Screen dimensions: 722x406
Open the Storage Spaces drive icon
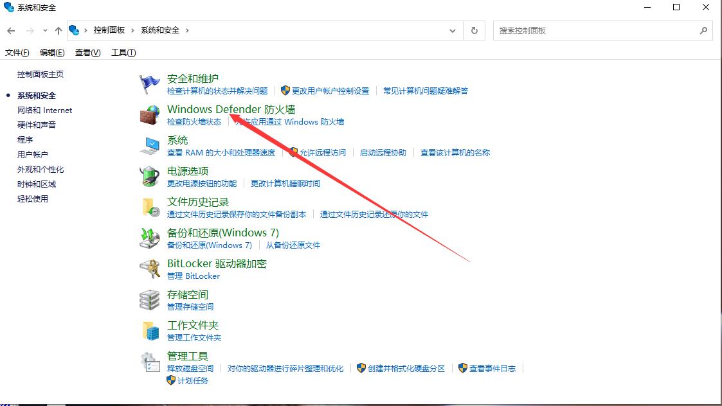(150, 299)
